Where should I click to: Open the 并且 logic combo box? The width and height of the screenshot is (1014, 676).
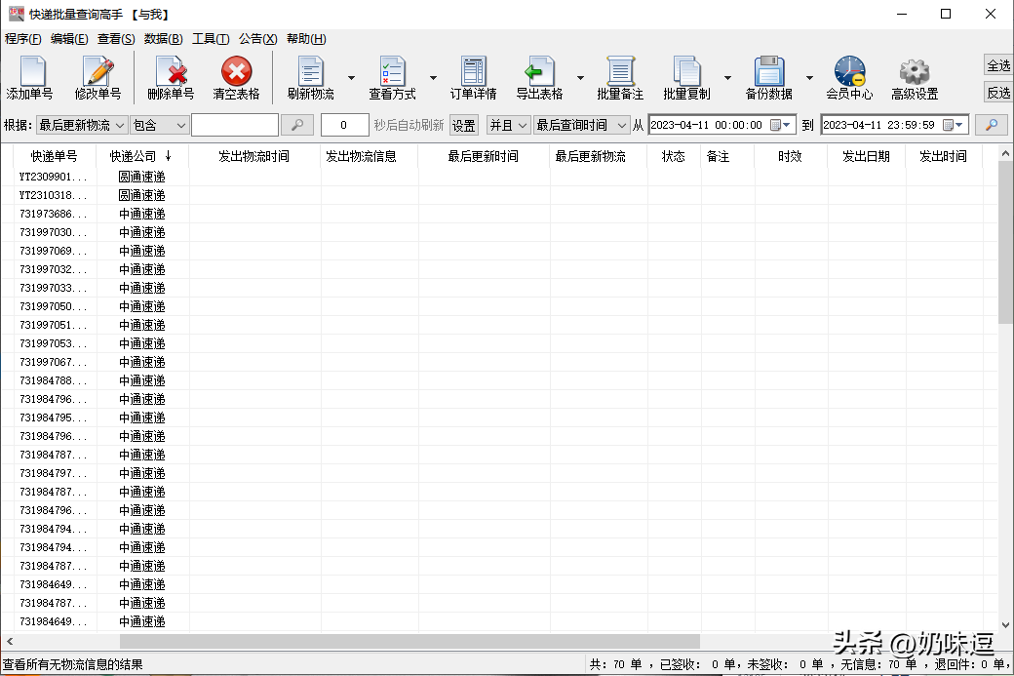tap(508, 125)
